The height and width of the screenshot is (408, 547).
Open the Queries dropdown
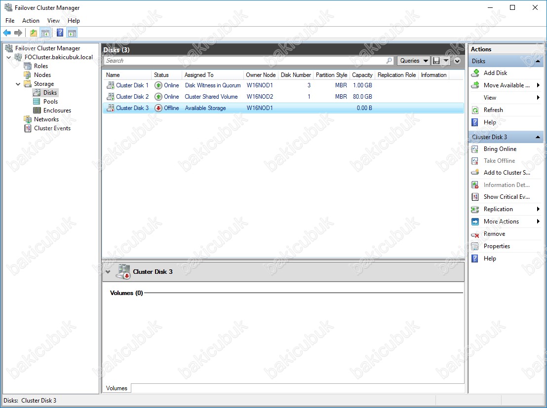tap(414, 61)
